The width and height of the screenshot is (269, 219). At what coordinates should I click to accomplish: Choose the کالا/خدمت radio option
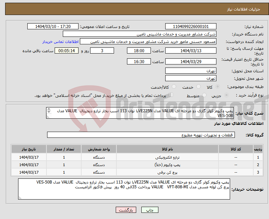[x=174, y=87]
